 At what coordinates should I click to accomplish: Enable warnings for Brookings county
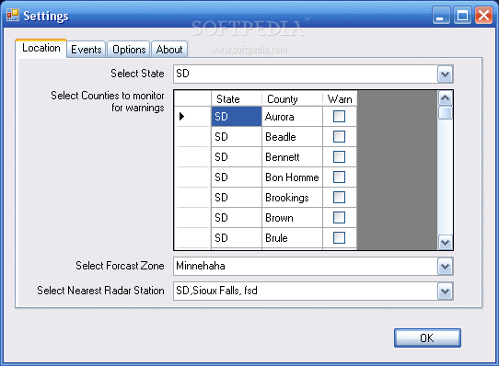(x=339, y=198)
